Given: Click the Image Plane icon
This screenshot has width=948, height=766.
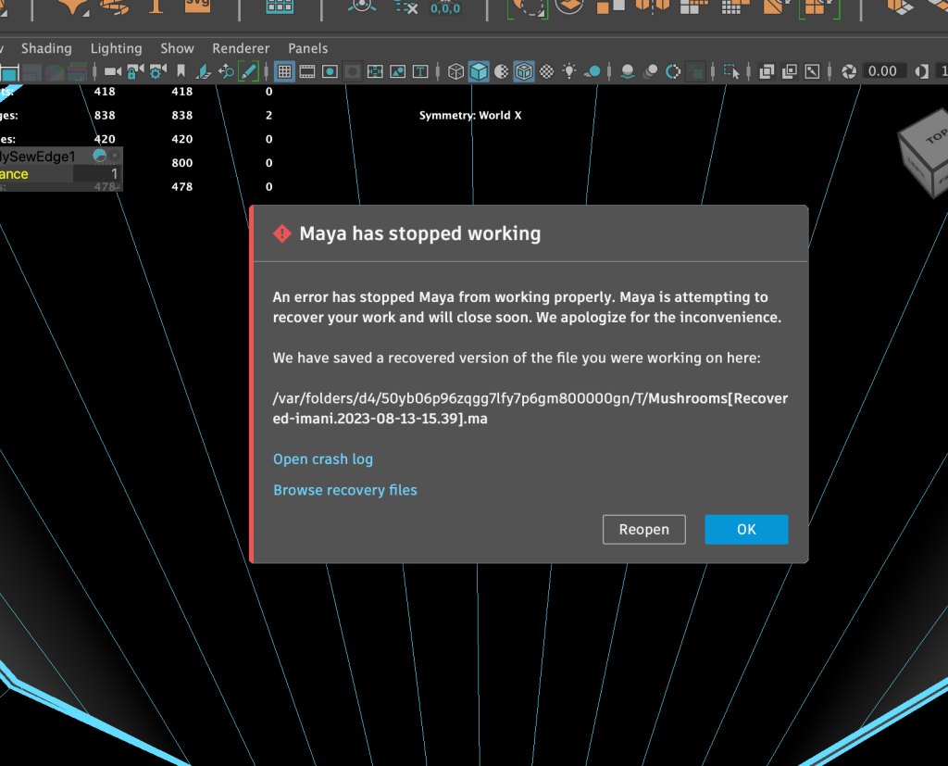Looking at the screenshot, I should (204, 71).
